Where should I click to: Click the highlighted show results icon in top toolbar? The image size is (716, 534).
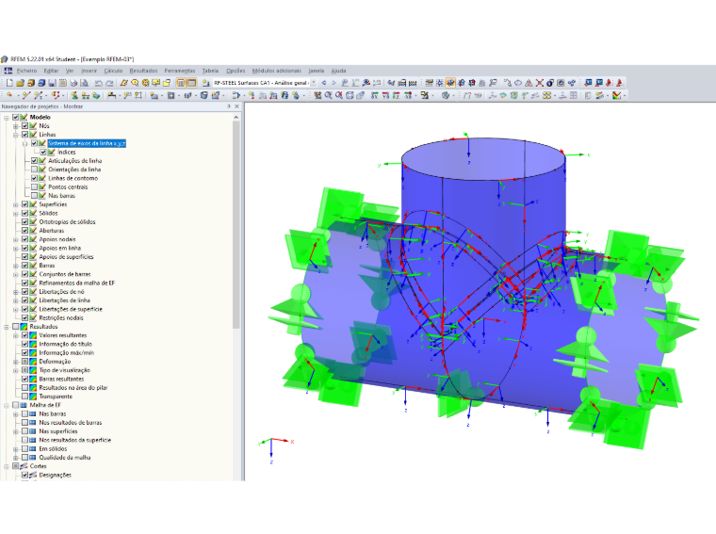point(450,83)
